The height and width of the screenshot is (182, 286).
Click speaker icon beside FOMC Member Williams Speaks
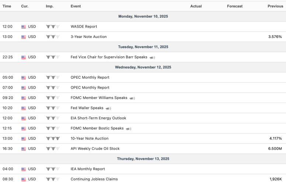(x=132, y=98)
